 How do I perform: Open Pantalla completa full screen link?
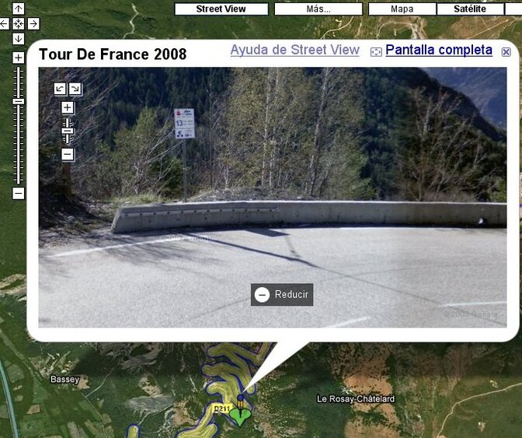pyautogui.click(x=439, y=50)
